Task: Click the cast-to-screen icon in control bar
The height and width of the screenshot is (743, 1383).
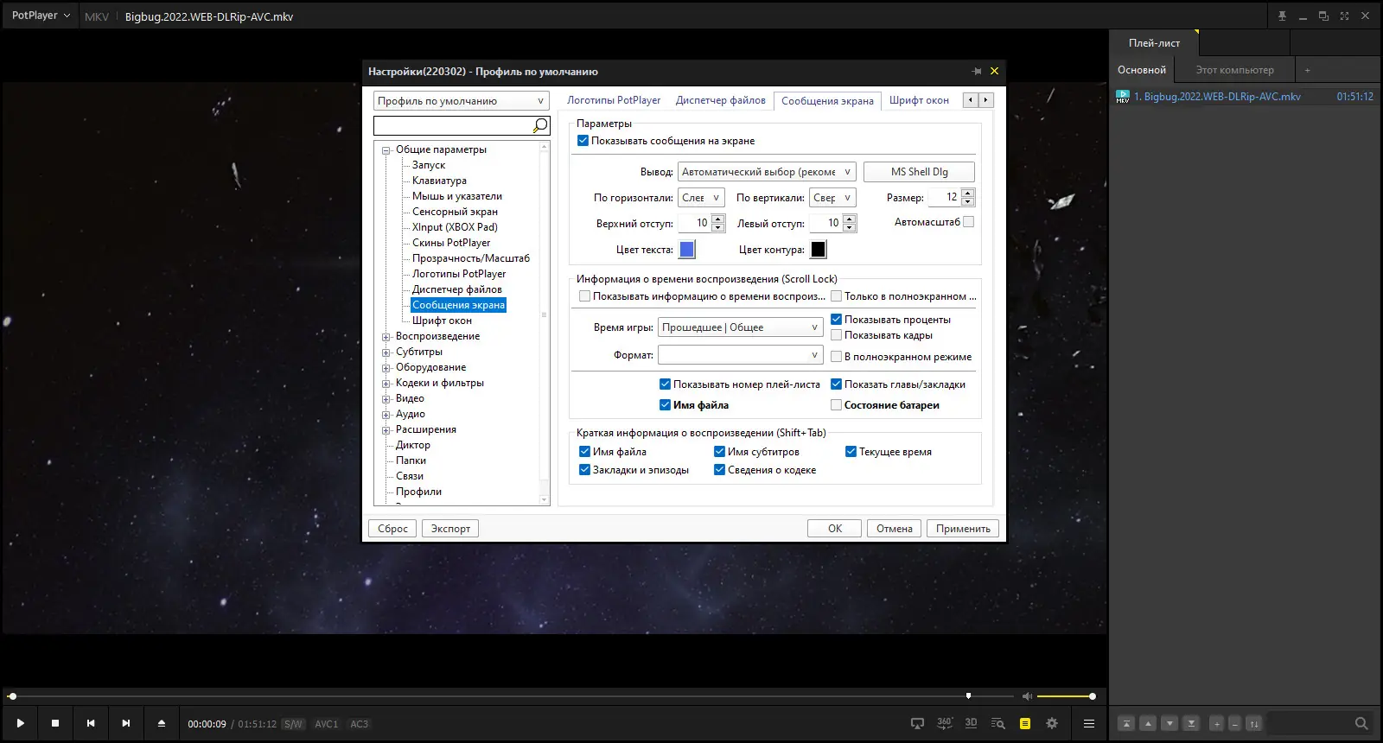Action: click(x=918, y=723)
